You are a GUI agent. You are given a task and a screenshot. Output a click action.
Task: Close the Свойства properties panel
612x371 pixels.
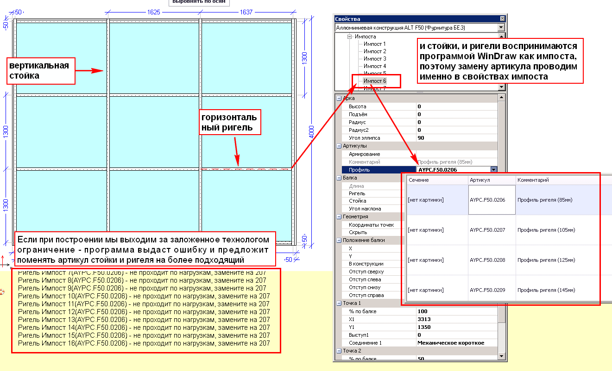click(503, 19)
